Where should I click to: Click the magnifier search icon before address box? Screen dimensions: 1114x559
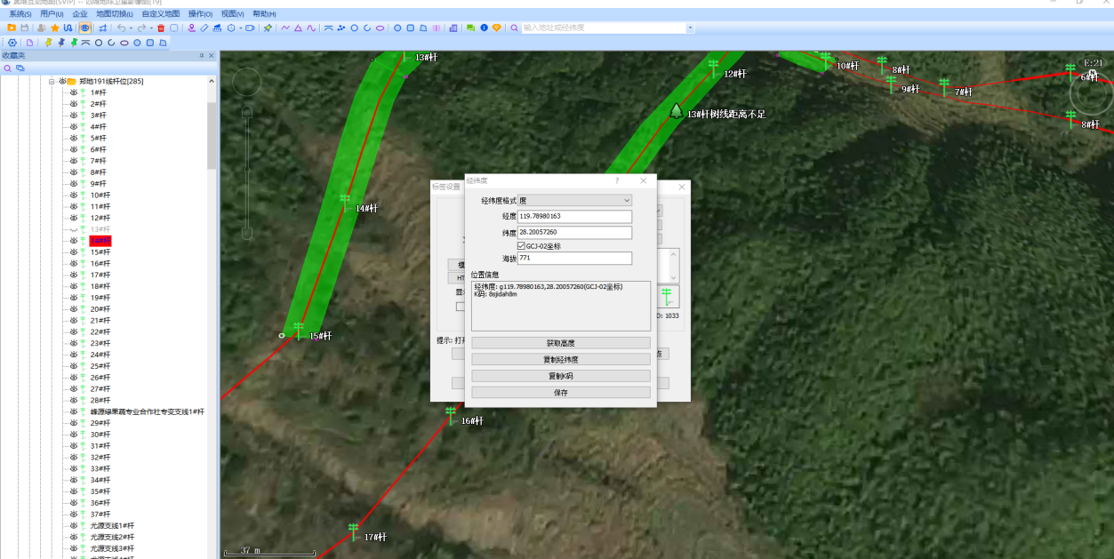(514, 28)
